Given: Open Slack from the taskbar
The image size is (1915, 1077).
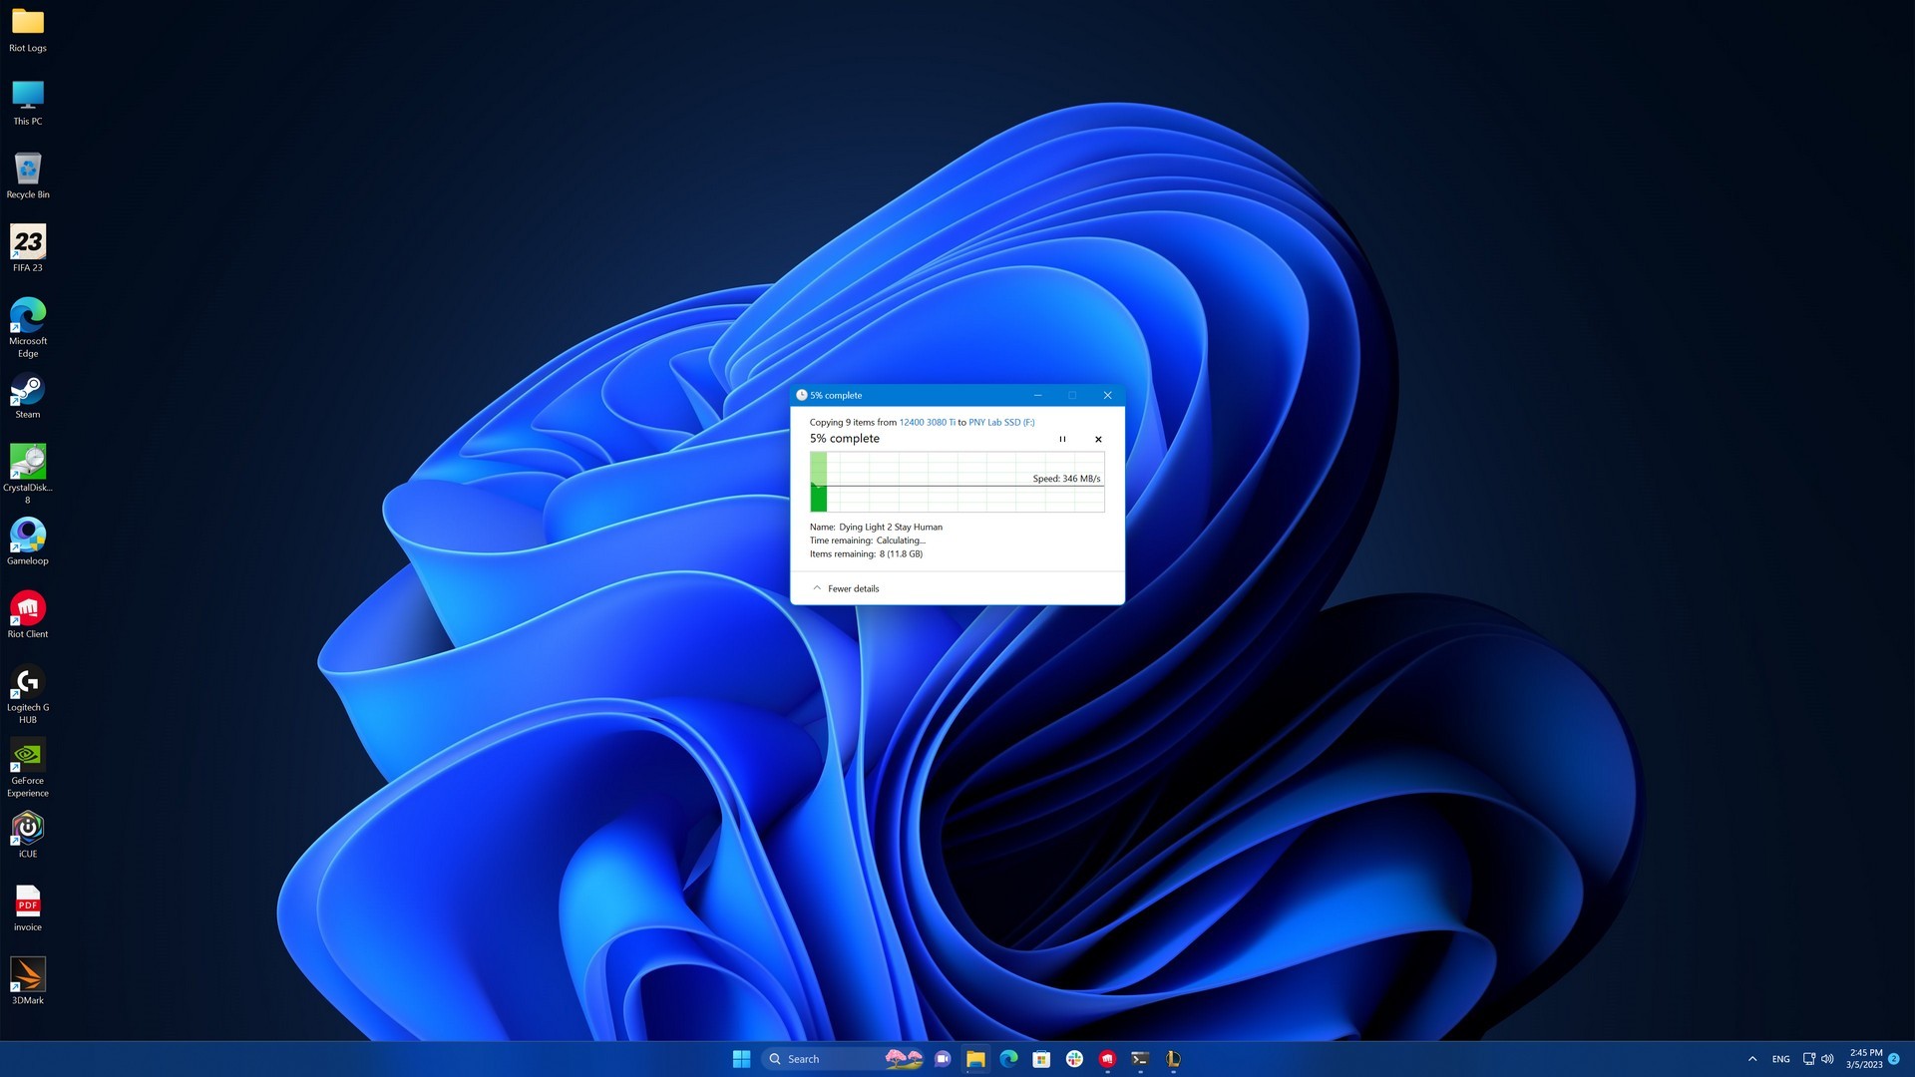Looking at the screenshot, I should point(1074,1059).
